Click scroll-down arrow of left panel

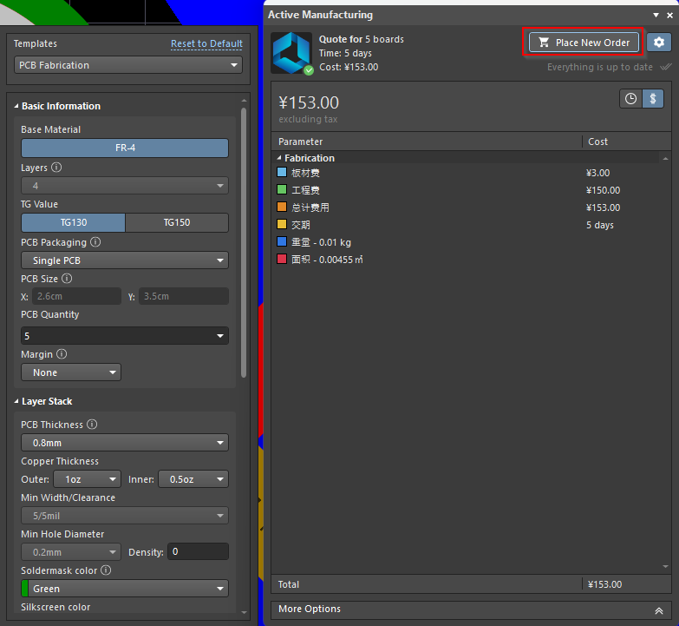click(244, 613)
